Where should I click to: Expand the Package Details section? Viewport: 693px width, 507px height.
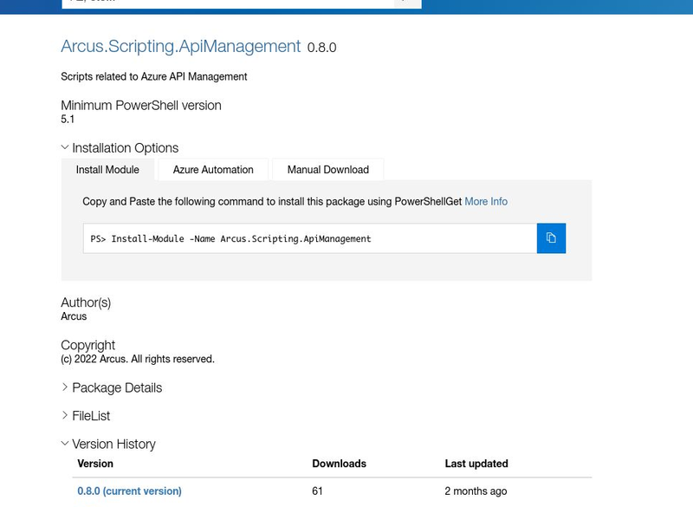coord(112,387)
